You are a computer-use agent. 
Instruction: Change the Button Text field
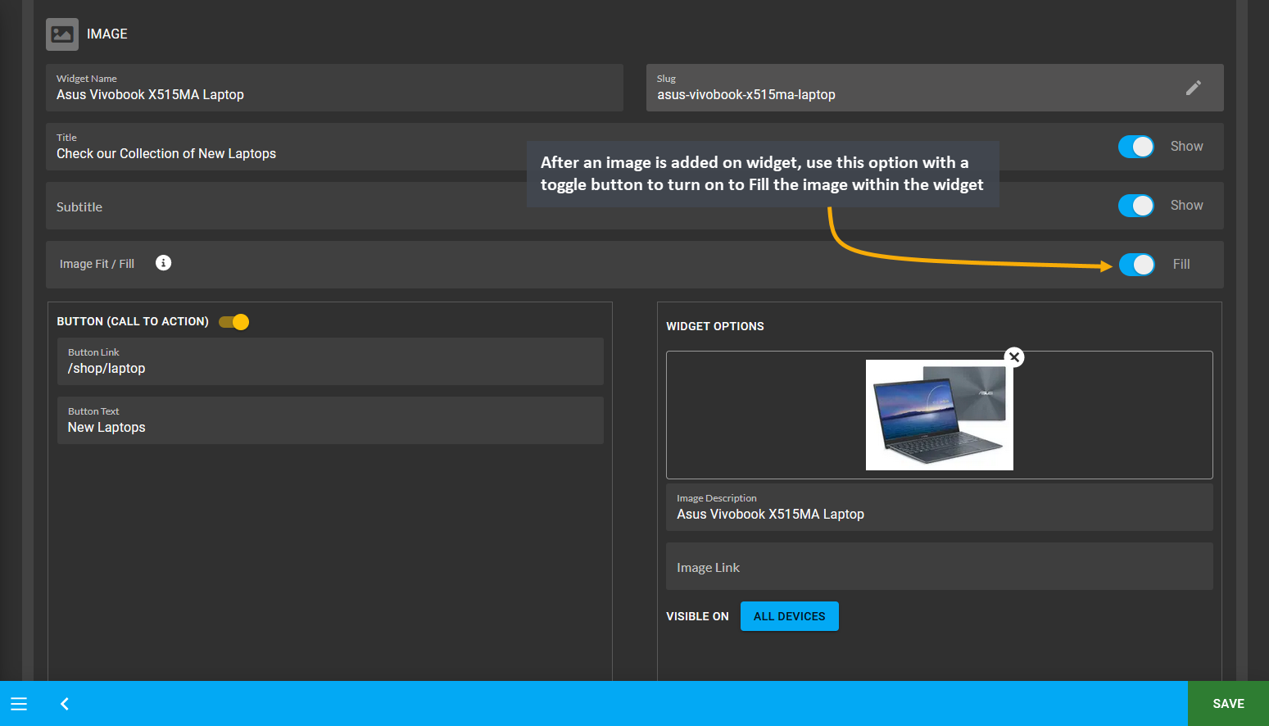(330, 420)
